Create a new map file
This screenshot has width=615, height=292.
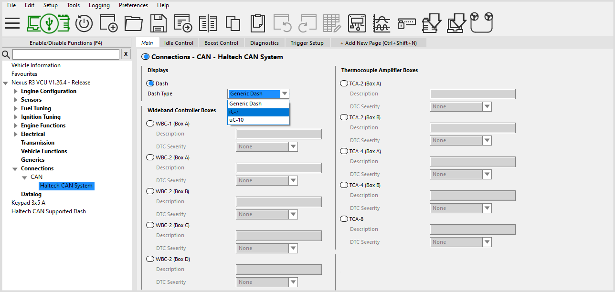click(x=108, y=23)
